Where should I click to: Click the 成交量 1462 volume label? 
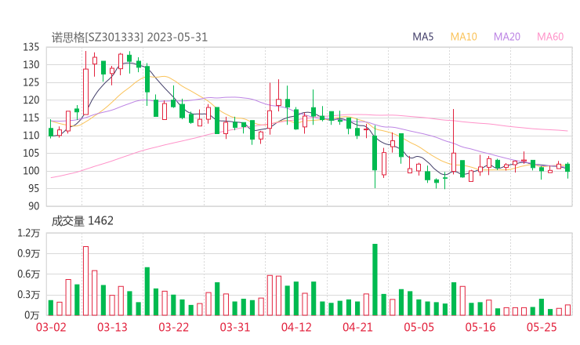coord(82,221)
